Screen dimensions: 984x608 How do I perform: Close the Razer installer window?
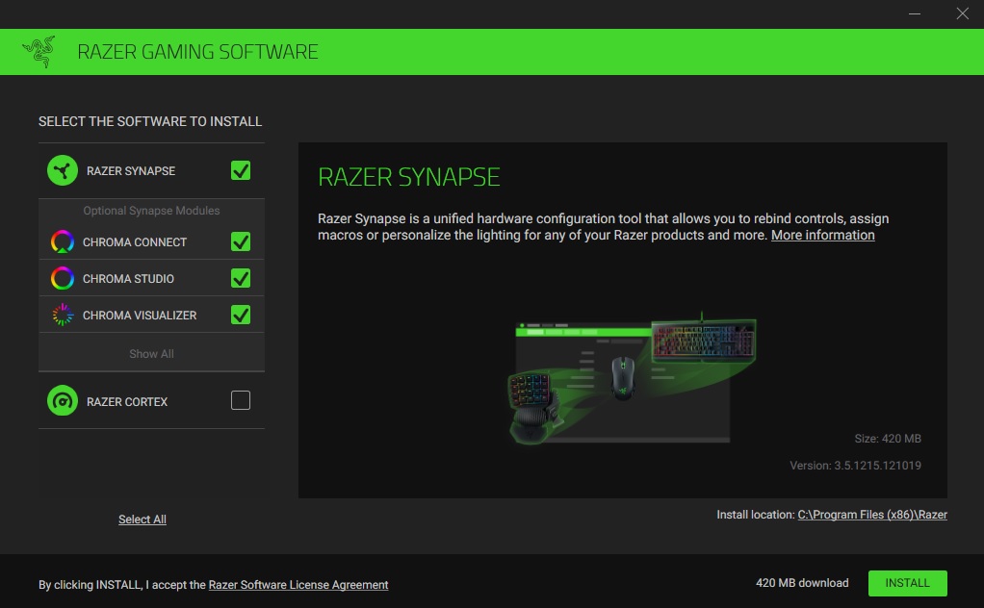coord(962,13)
